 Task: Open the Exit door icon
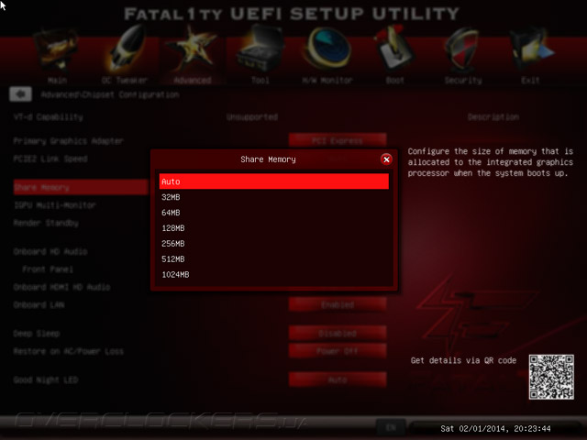point(532,50)
